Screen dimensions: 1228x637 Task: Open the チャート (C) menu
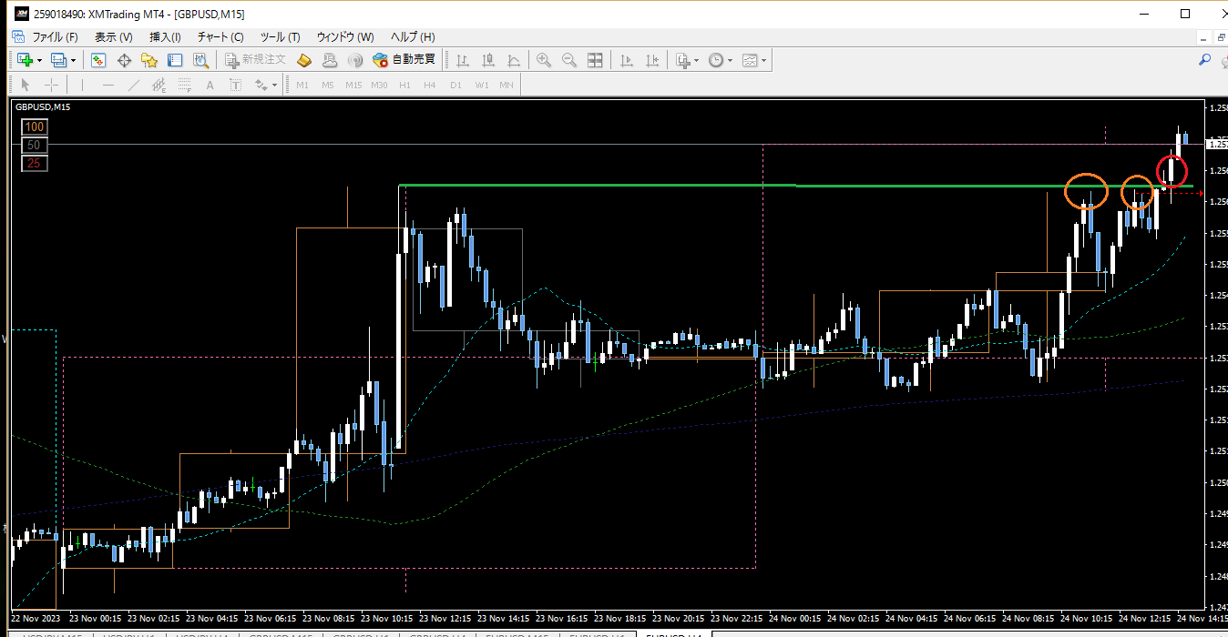[220, 37]
